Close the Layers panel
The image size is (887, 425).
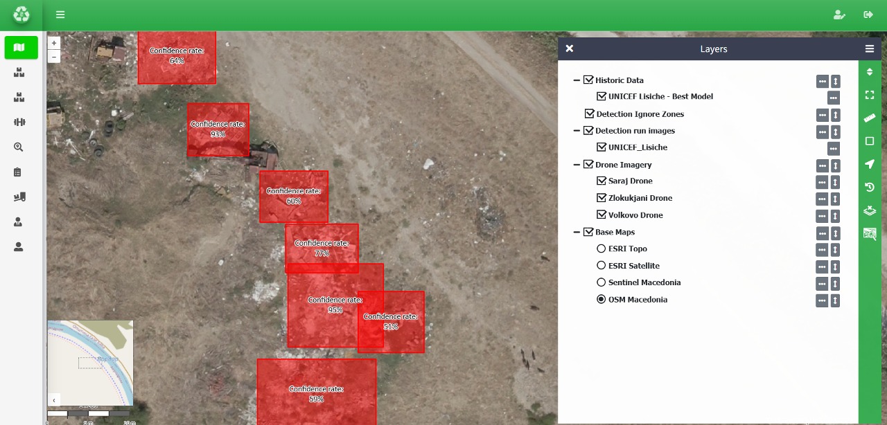pyautogui.click(x=570, y=48)
